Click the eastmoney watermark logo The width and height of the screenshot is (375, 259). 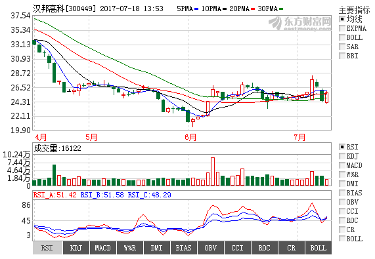[300, 24]
